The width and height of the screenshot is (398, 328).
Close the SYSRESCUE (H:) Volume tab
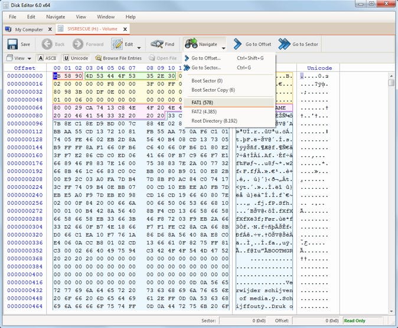coord(125,28)
